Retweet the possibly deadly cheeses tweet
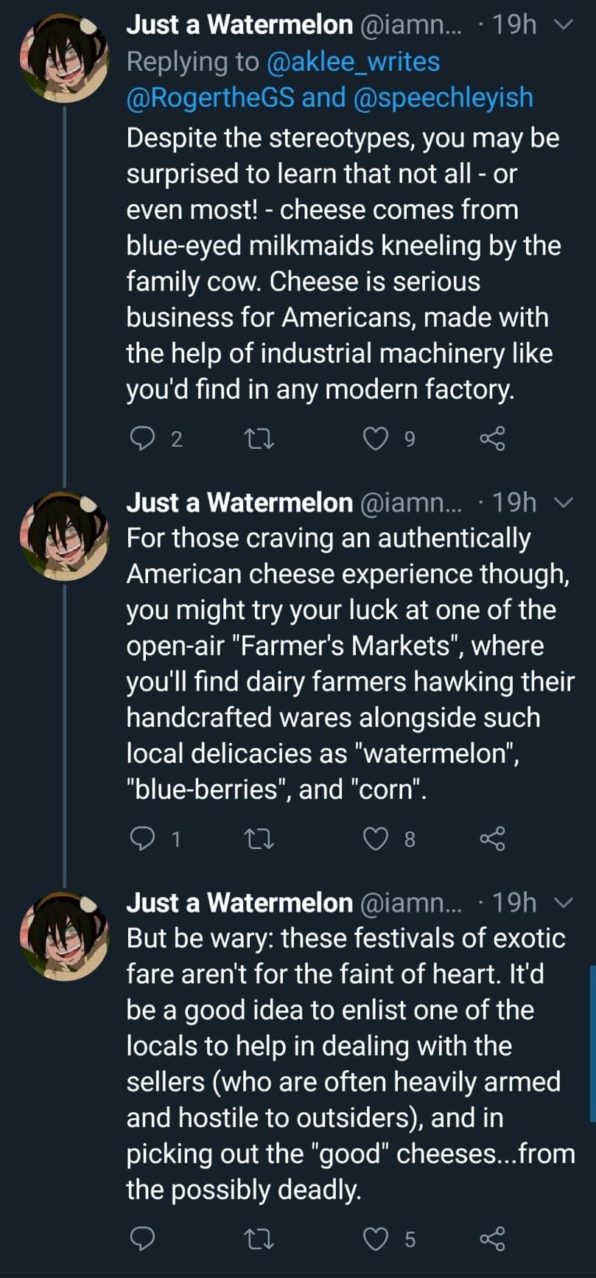 pos(259,1239)
